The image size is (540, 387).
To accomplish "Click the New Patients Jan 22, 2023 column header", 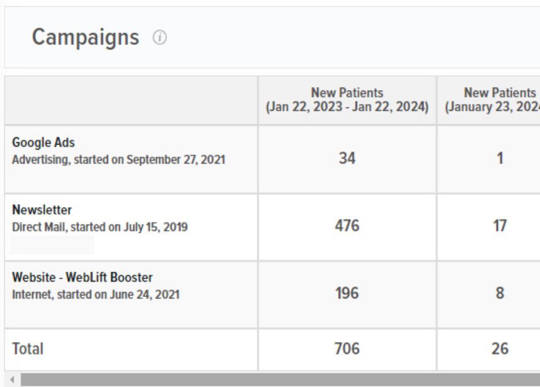I will [346, 100].
